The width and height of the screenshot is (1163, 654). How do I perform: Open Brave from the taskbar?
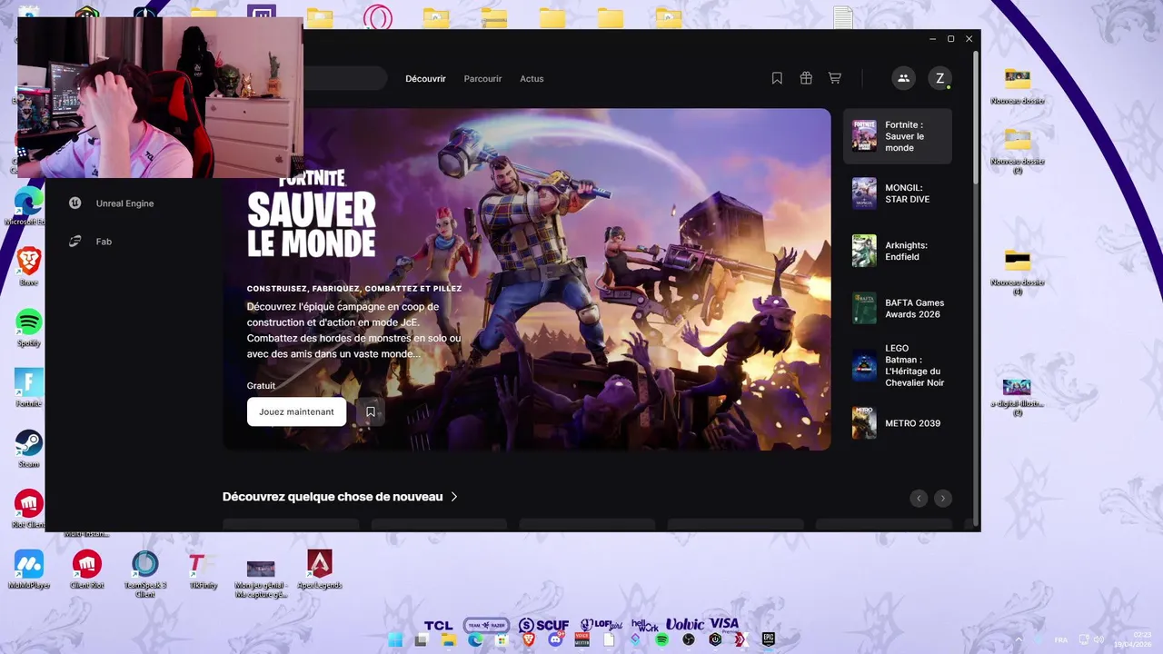[x=529, y=639]
